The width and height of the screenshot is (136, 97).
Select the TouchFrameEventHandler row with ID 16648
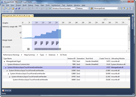(66, 80)
